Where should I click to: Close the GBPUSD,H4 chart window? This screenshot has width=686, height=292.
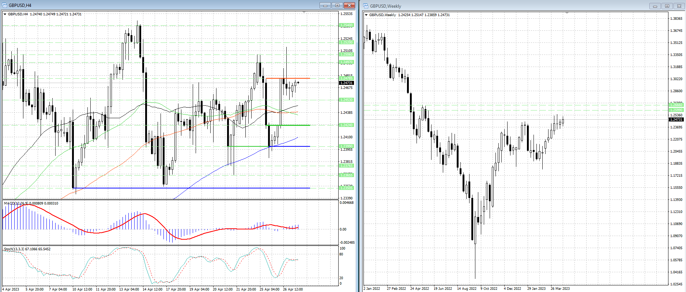349,5
